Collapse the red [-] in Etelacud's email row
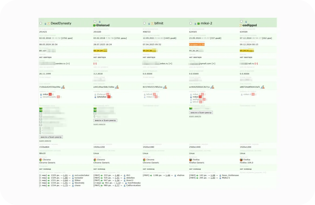Screen dimensions: 315x205 tap(95, 64)
